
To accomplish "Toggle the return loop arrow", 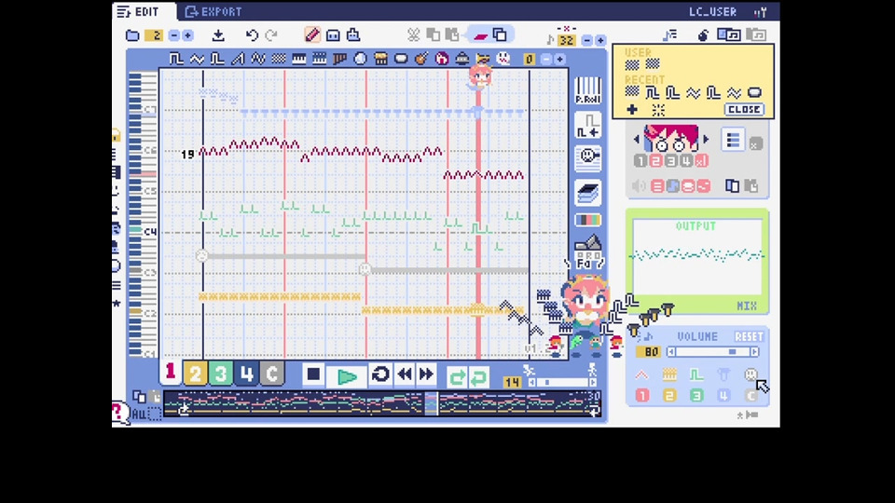I will (x=479, y=376).
